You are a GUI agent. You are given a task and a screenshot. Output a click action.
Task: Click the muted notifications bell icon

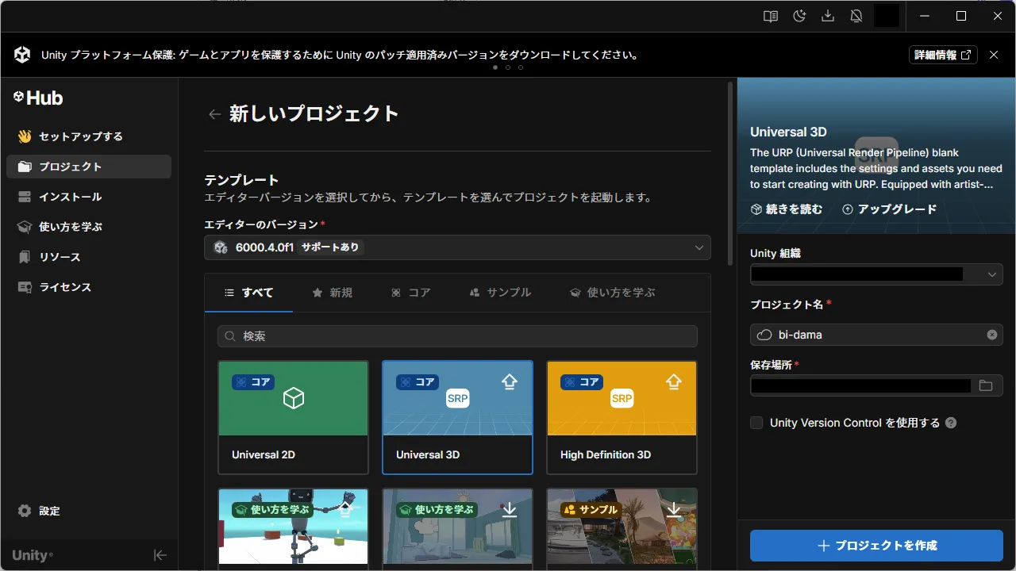[x=856, y=16]
